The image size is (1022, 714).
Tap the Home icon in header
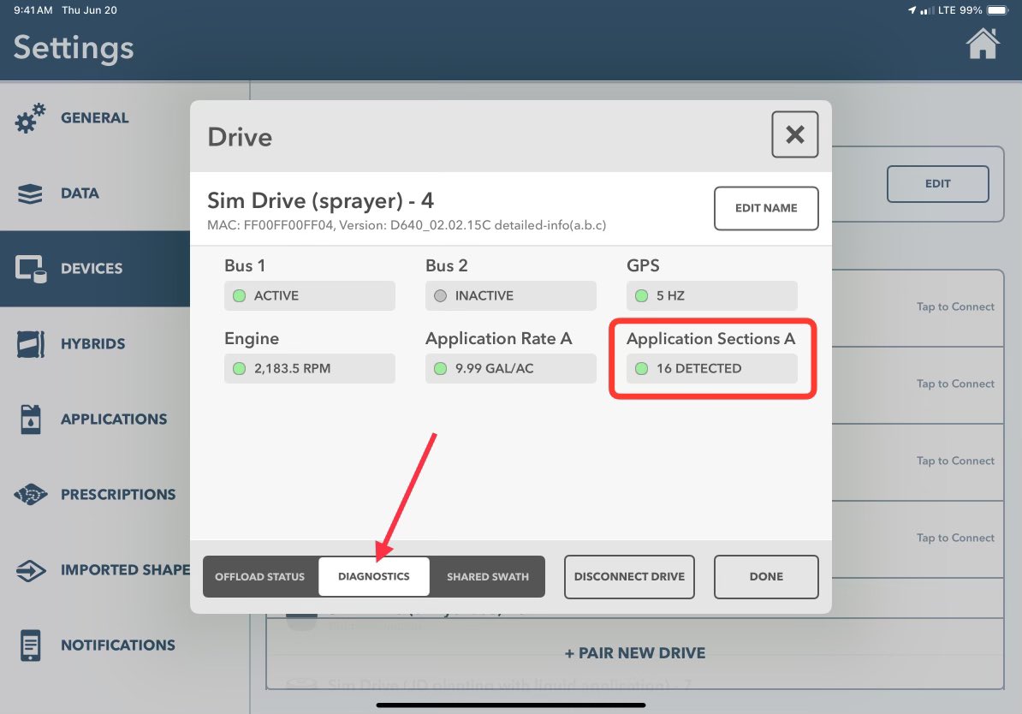[x=983, y=45]
